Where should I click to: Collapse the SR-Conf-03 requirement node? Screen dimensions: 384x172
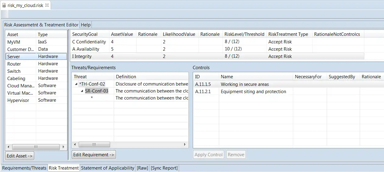(x=82, y=91)
